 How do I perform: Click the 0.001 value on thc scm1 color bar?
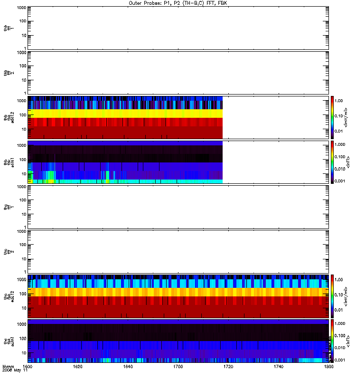(x=340, y=360)
